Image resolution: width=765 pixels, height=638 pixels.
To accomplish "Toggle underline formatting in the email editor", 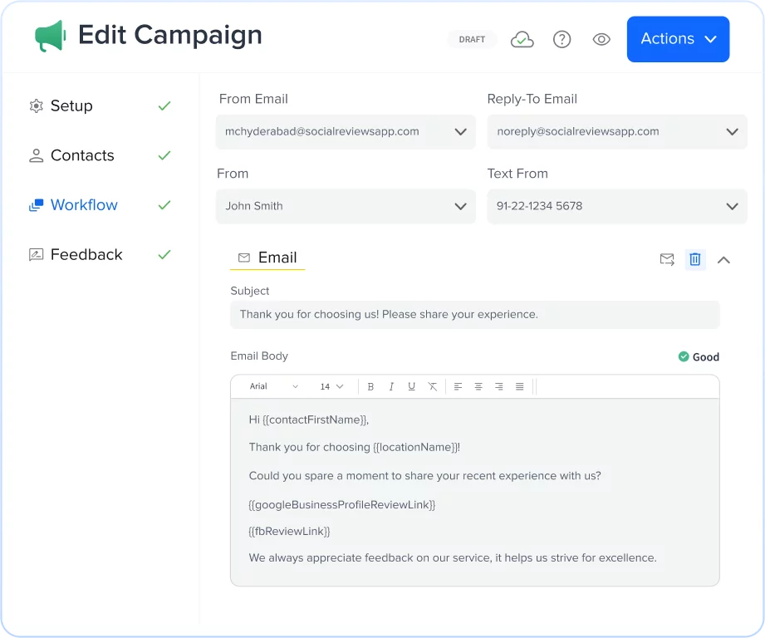I will click(412, 385).
